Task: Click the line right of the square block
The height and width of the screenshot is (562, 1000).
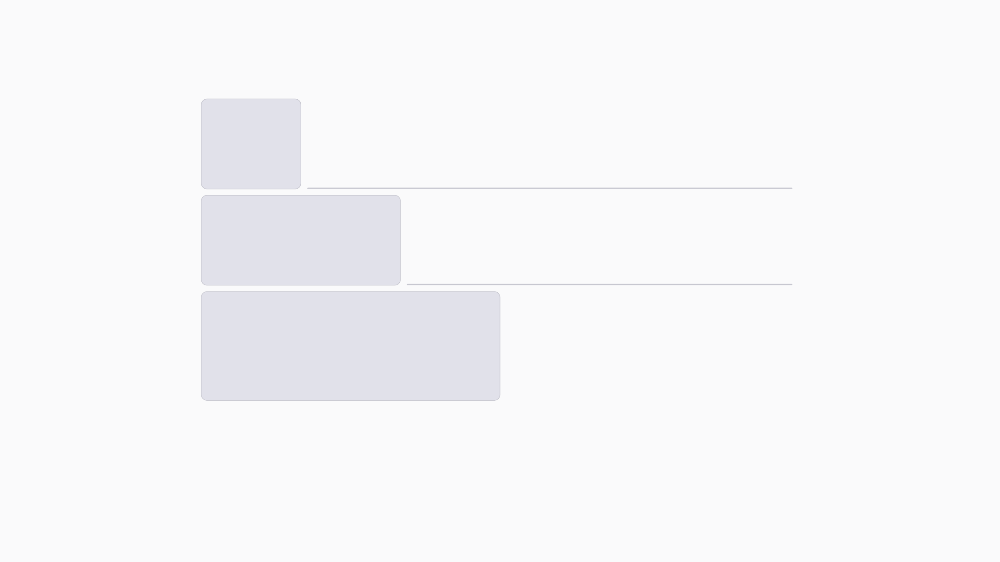Action: (549, 188)
